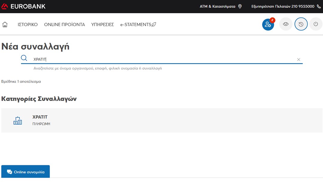Image resolution: width=323 pixels, height=182 pixels.
Task: Open the e-STATEMENTS menu
Action: coord(138,25)
